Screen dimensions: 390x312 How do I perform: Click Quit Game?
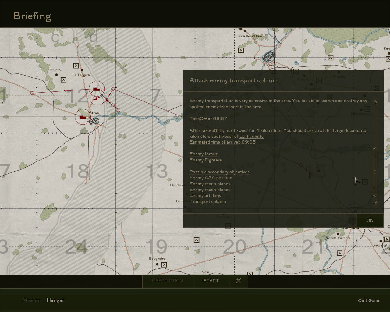[369, 300]
